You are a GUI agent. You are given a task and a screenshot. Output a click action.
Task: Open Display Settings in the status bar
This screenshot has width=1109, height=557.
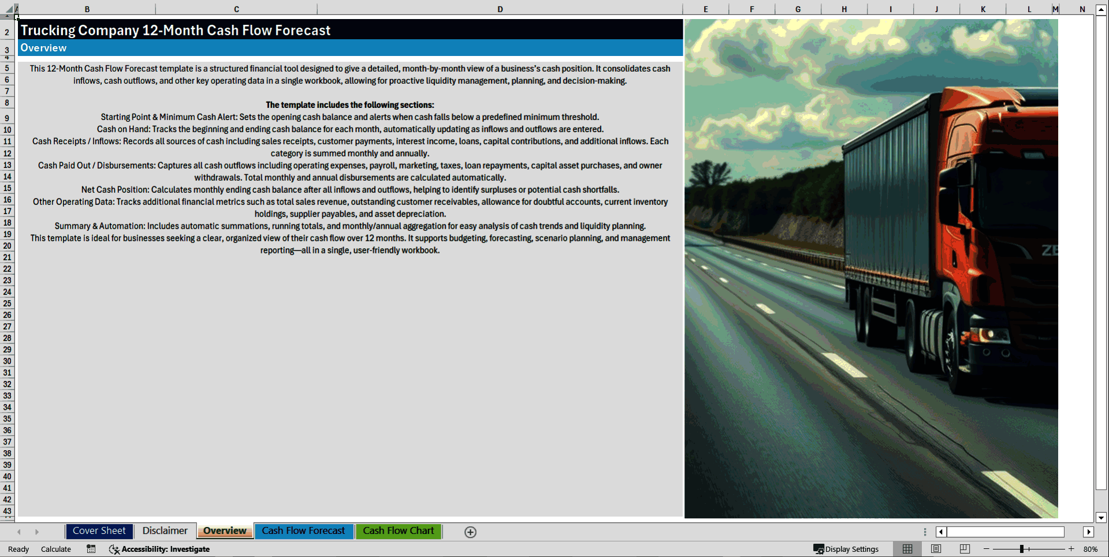click(847, 549)
